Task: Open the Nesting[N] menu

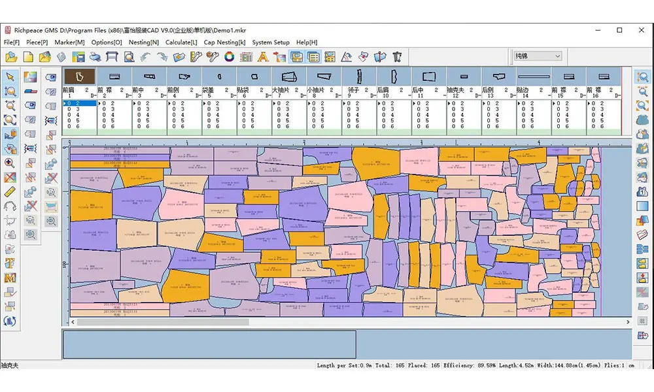Action: pyautogui.click(x=143, y=42)
